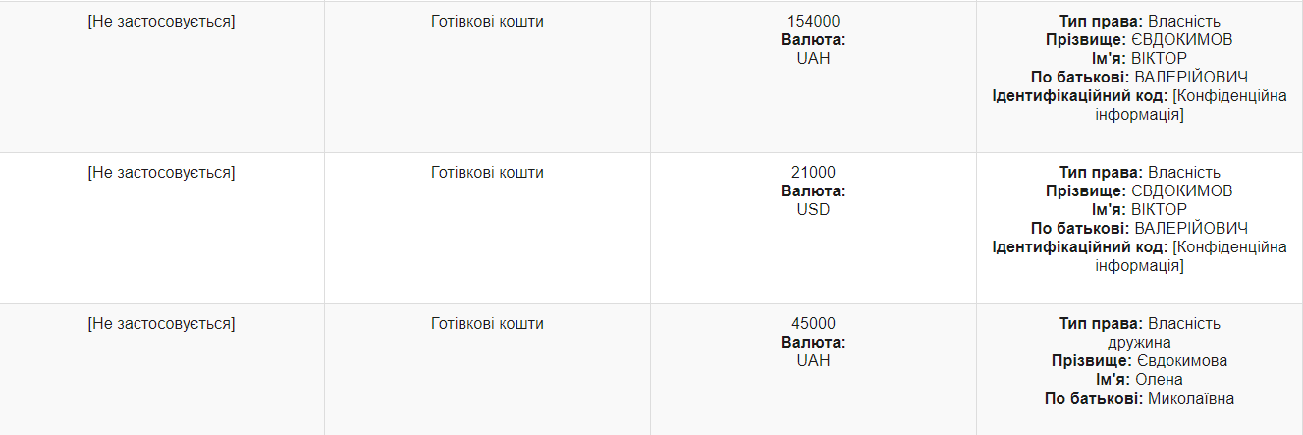1303x435 pixels.
Task: Click the name Олена
Action: point(1159,380)
